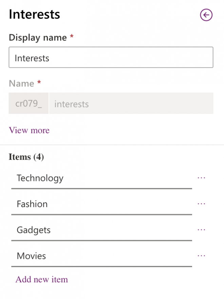224x299 pixels.
Task: Select the Gadgets item text field
Action: pyautogui.click(x=101, y=230)
